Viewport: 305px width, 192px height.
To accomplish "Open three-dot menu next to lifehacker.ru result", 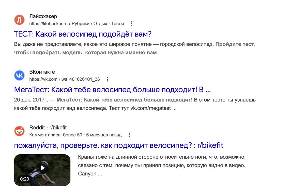I will coord(131,24).
